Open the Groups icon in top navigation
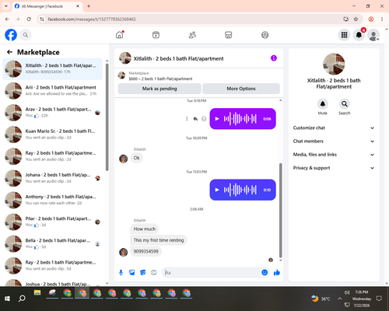 (x=265, y=35)
